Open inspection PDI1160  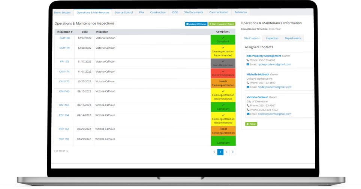(x=64, y=139)
